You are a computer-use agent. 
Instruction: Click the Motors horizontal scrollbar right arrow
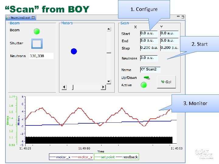pos(103,87)
